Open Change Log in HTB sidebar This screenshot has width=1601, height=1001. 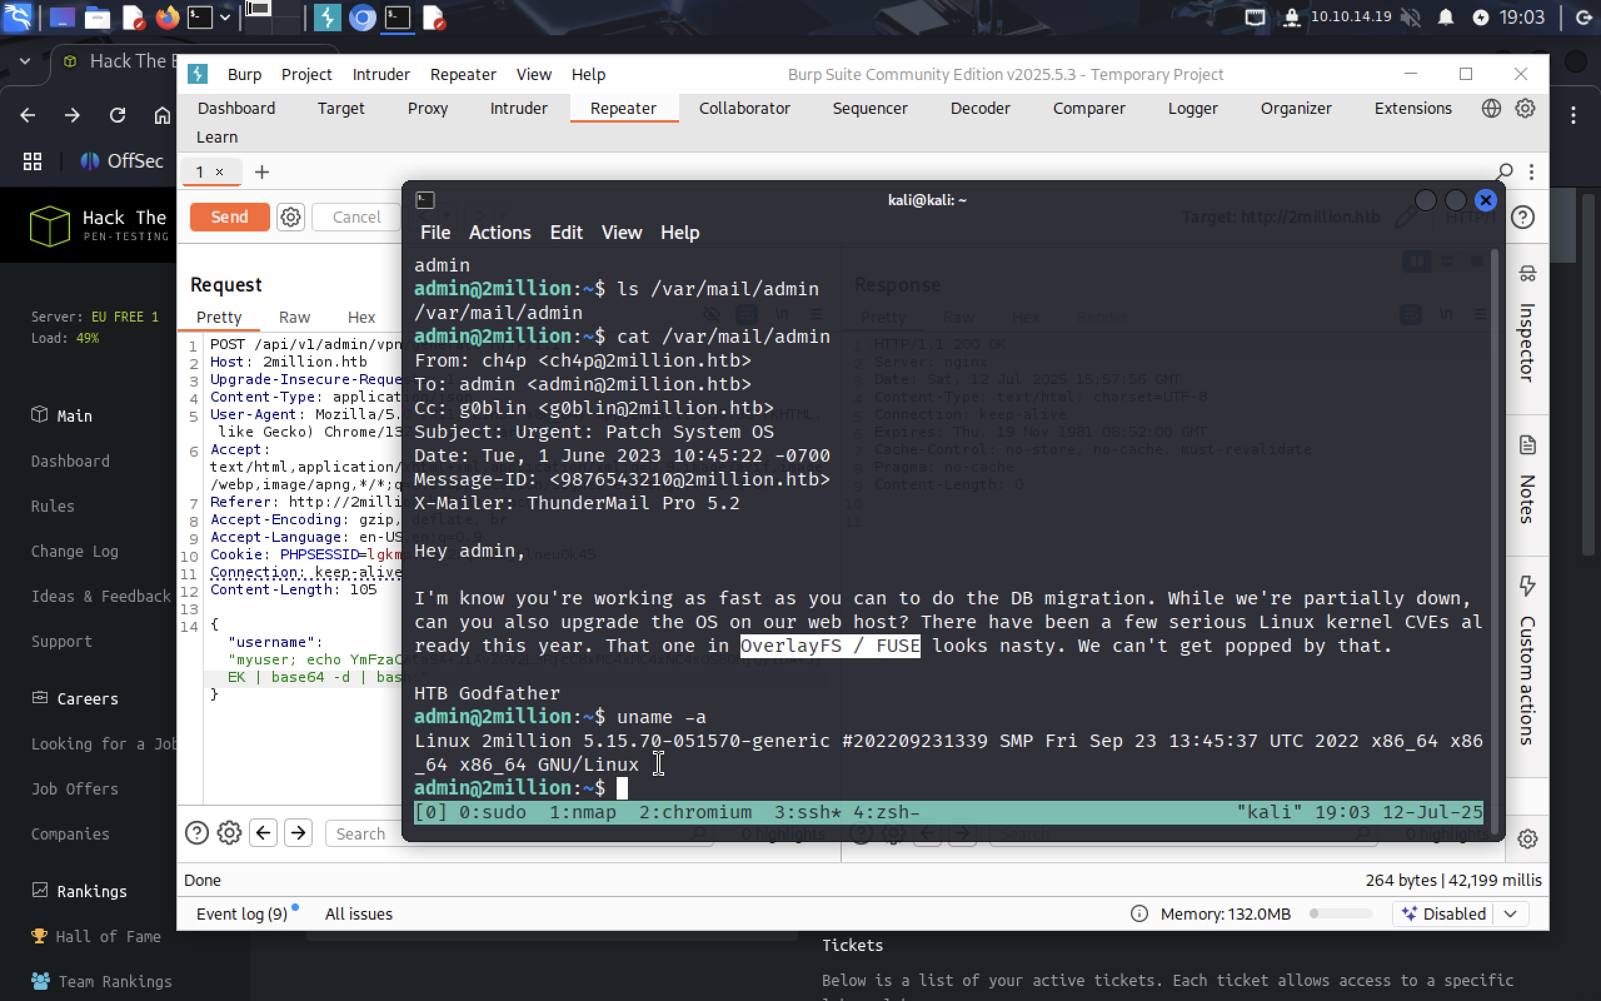pos(74,551)
